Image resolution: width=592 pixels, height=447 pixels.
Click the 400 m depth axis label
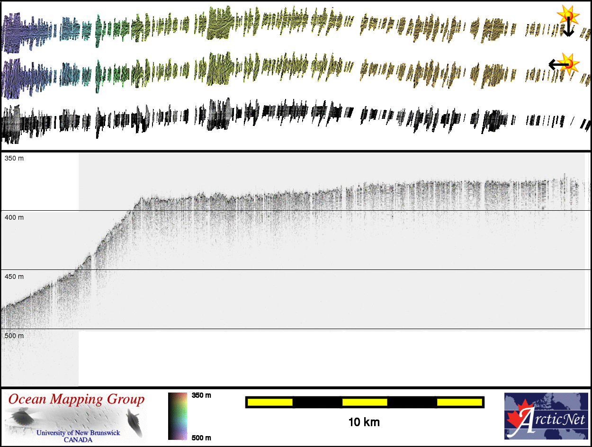coord(14,217)
